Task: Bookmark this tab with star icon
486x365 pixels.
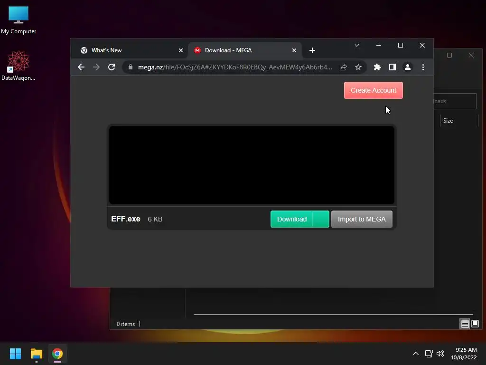Action: 358,67
